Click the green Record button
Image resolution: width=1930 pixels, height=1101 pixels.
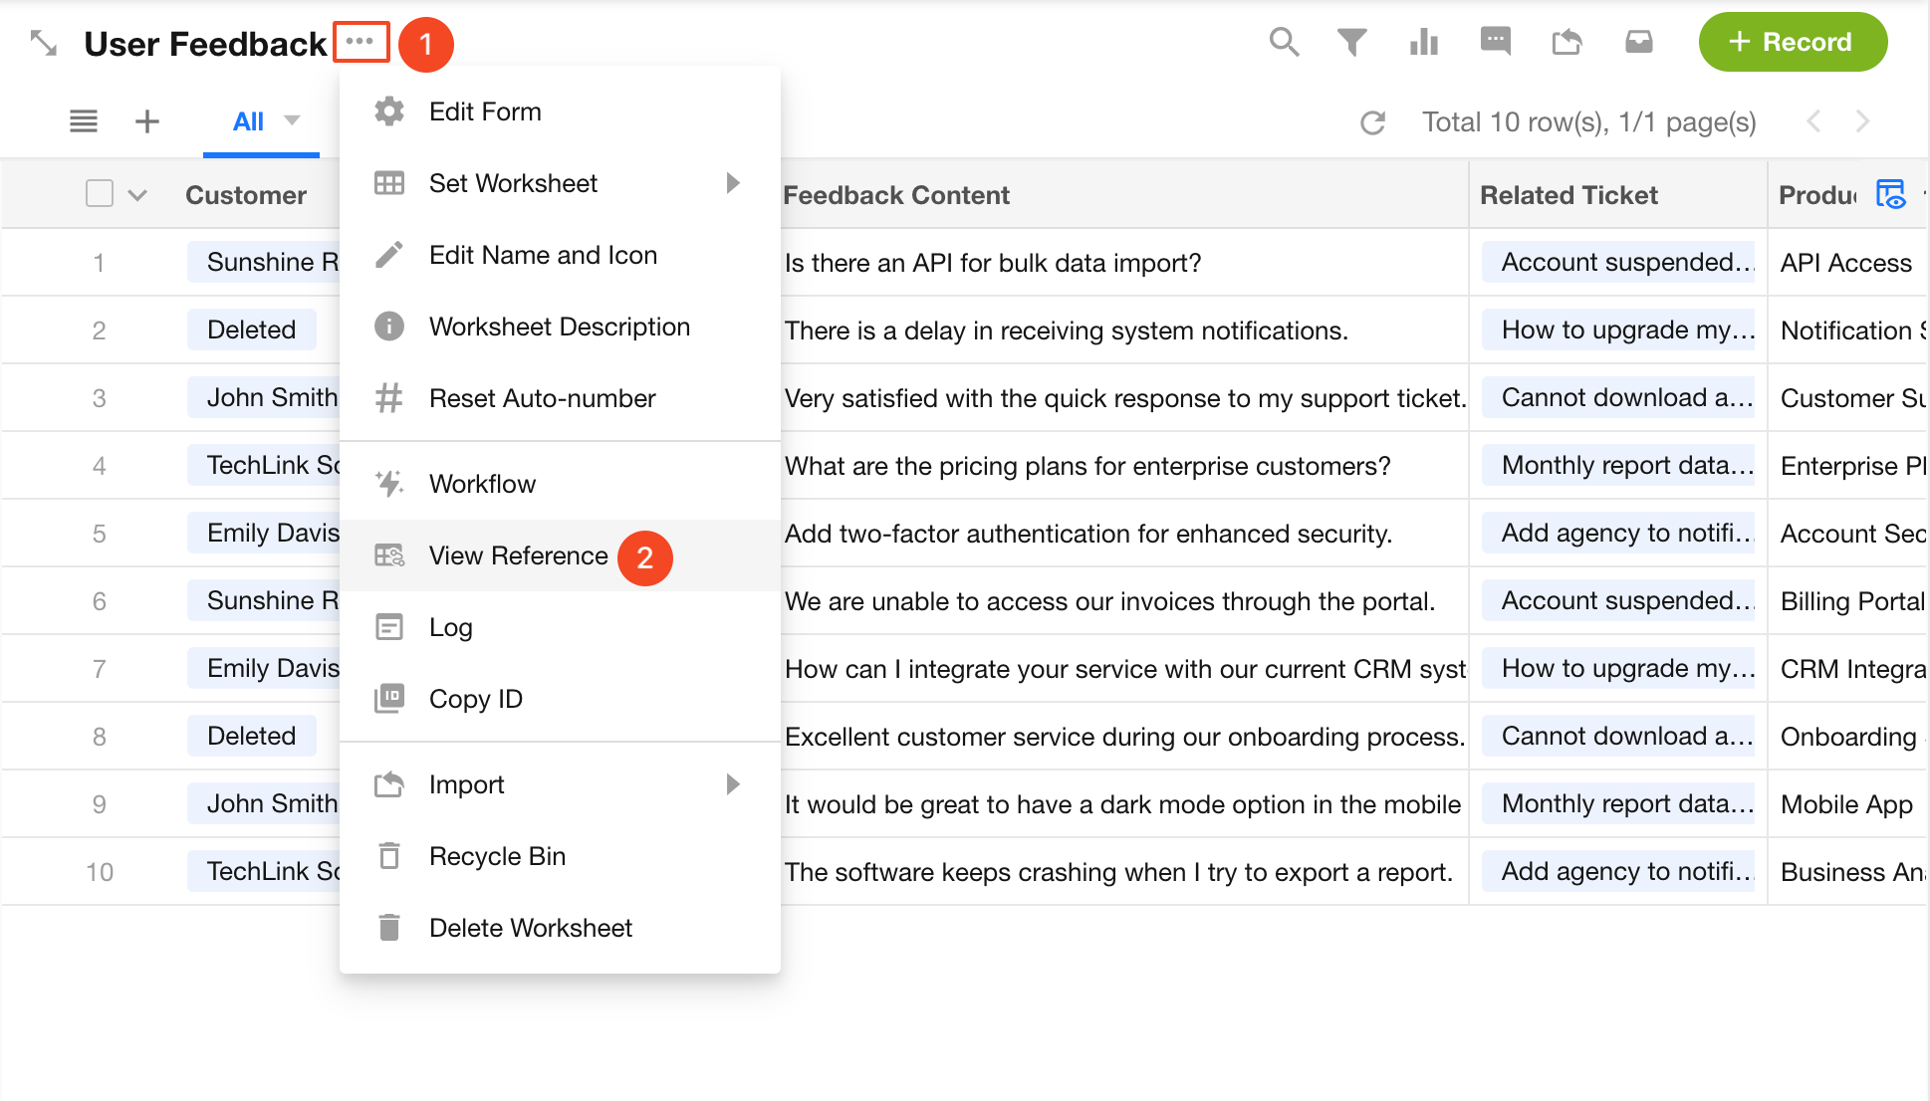(x=1793, y=42)
